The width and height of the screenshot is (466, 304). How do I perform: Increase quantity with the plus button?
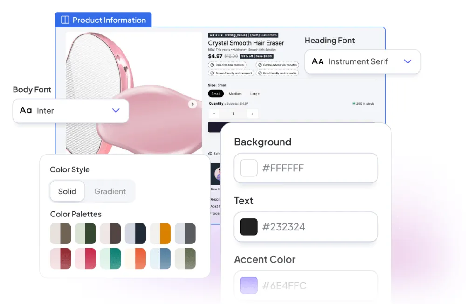coord(253,113)
